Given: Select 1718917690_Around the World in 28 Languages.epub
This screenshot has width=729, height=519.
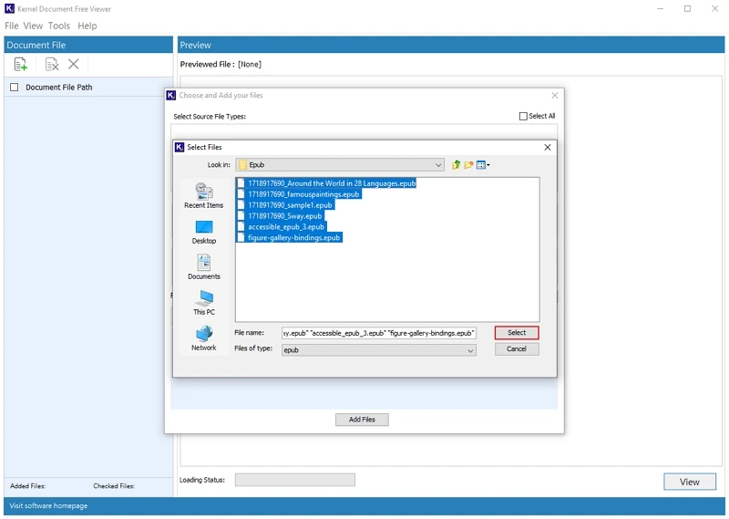Looking at the screenshot, I should pos(332,183).
